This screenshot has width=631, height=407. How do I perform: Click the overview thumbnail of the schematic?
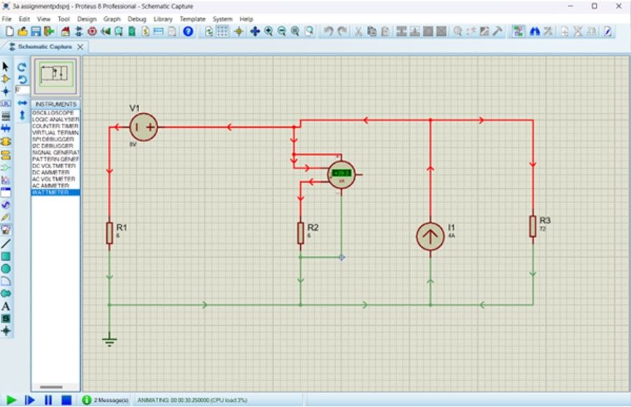coord(56,76)
